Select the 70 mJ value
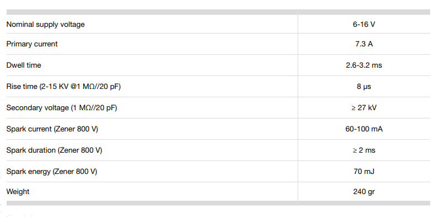439x217 pixels. 364,171
